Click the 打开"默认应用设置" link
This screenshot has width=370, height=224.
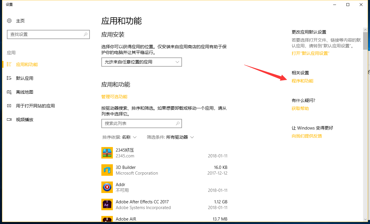coord(310,53)
